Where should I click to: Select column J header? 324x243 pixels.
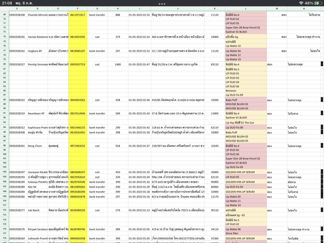[x=178, y=9]
